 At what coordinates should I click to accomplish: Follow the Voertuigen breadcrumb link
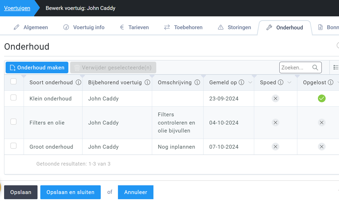[x=17, y=8]
